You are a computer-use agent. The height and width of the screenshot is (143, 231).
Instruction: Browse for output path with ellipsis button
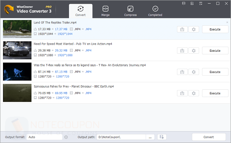pos(150,137)
